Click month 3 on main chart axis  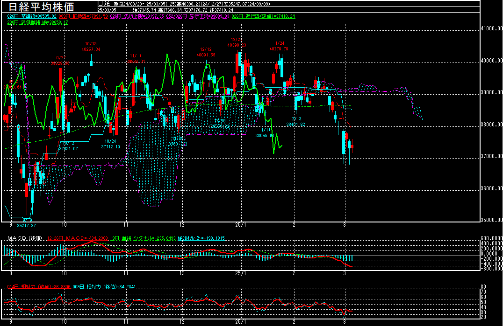[x=345, y=225]
